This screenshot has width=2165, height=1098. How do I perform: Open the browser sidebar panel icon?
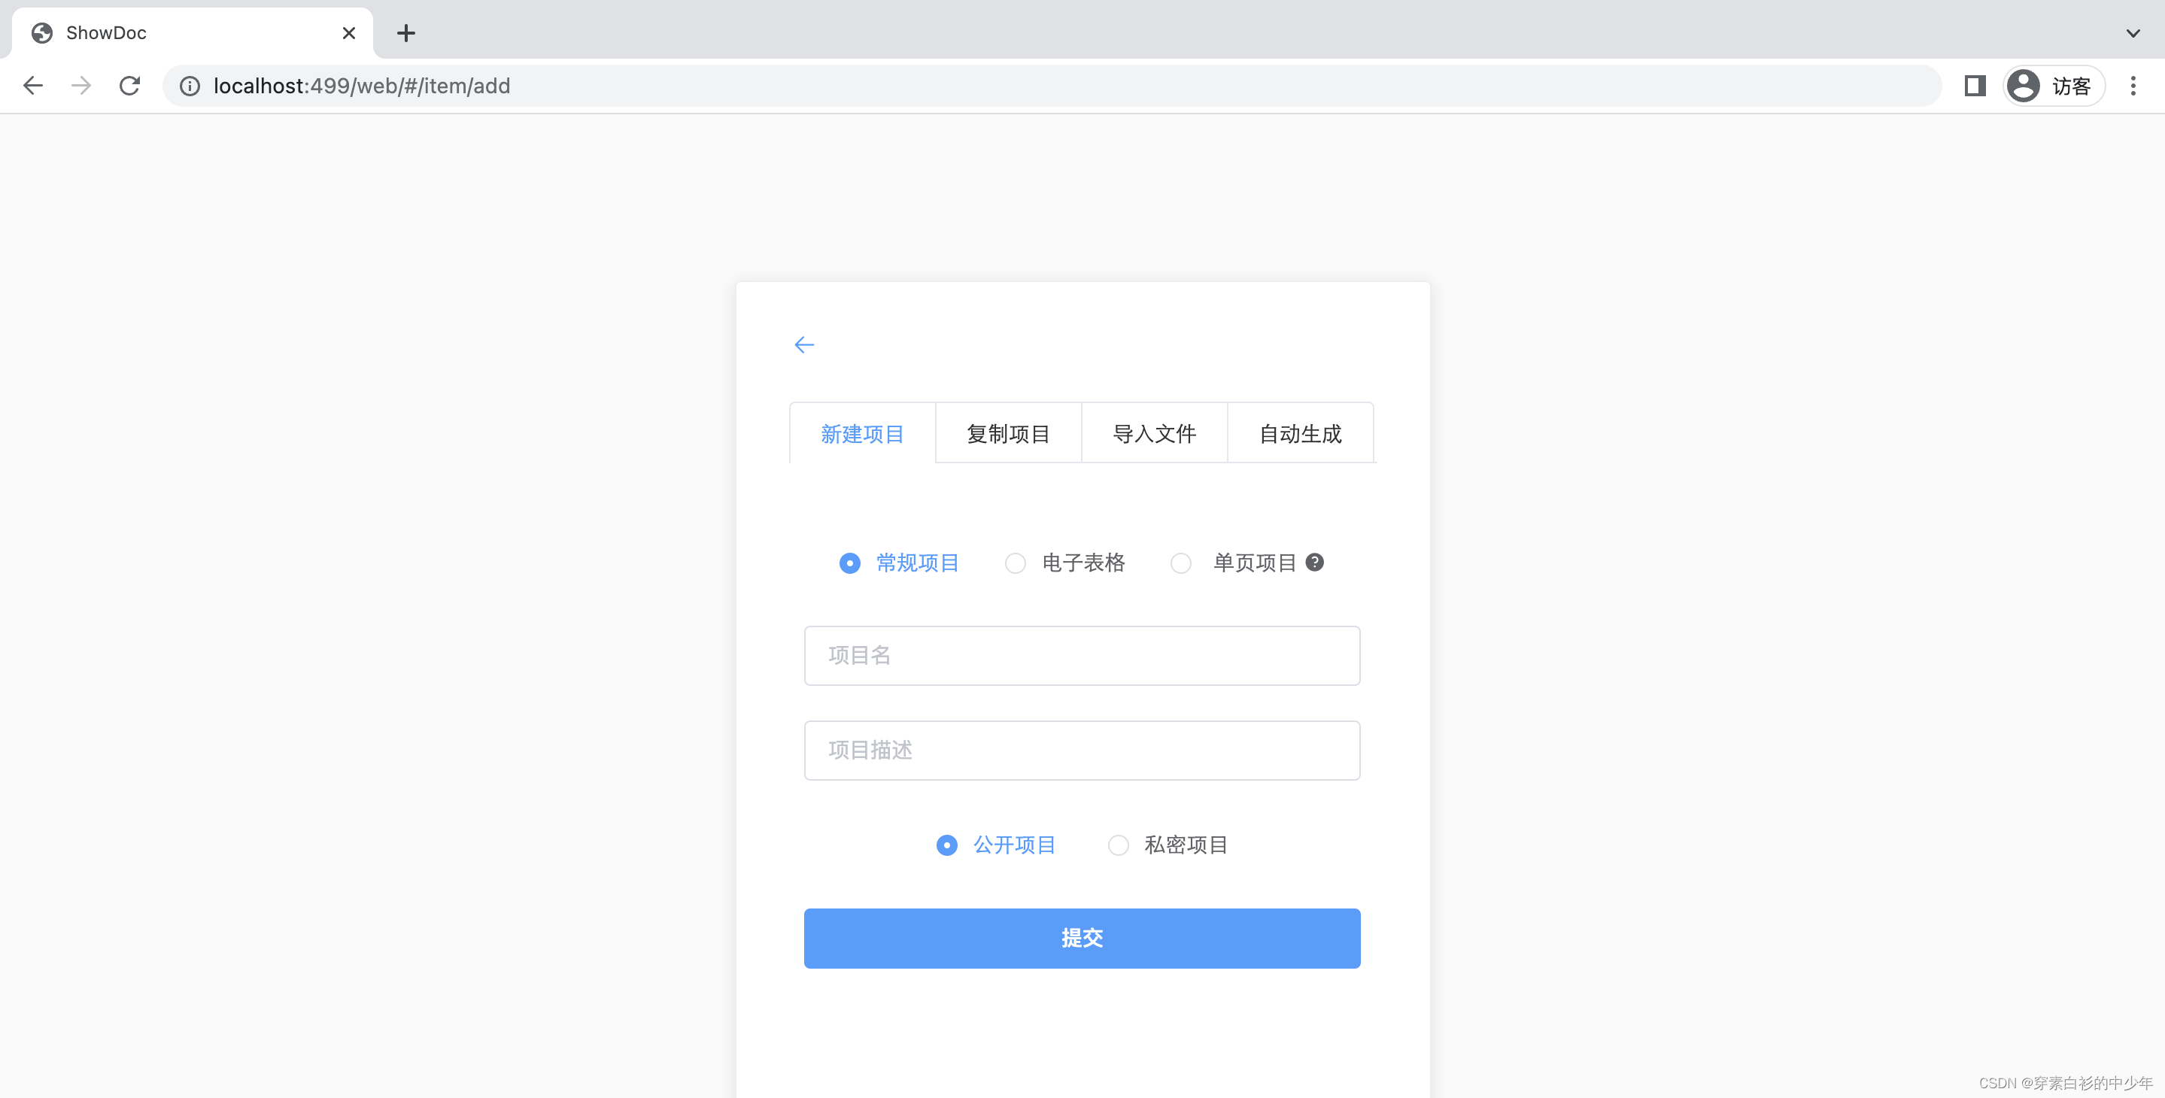[1974, 86]
